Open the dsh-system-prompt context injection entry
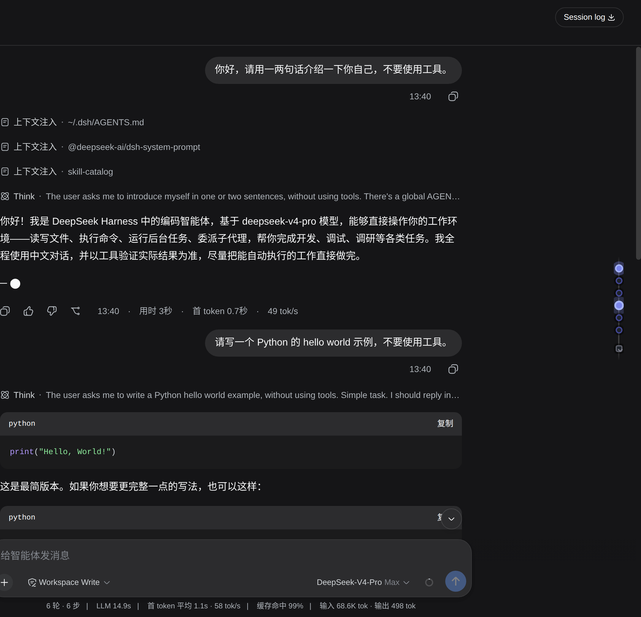The height and width of the screenshot is (617, 641). [x=100, y=147]
